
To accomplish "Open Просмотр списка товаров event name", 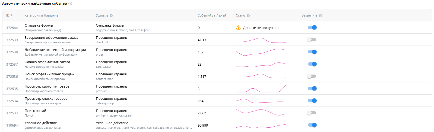I will pos(46,99).
